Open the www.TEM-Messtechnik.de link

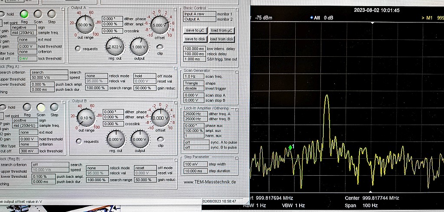click(x=210, y=182)
